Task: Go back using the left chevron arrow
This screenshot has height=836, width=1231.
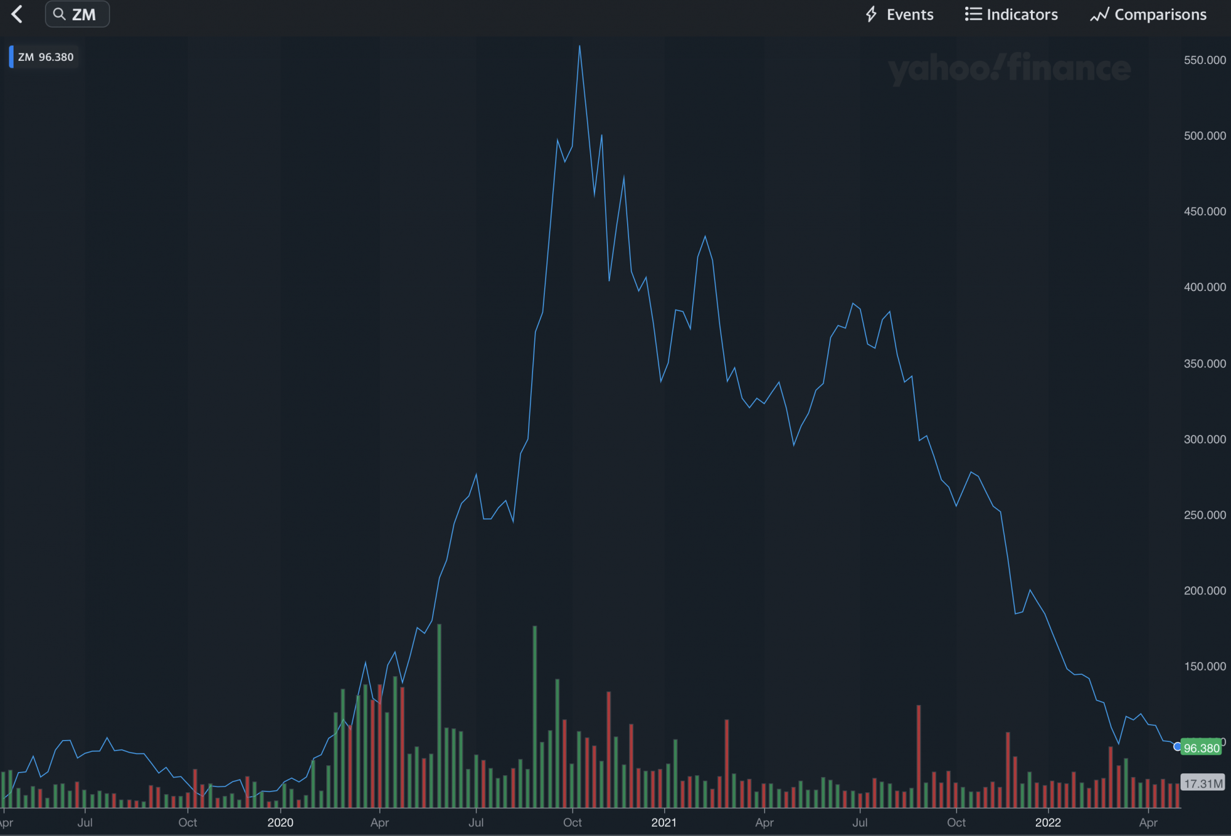Action: click(17, 14)
